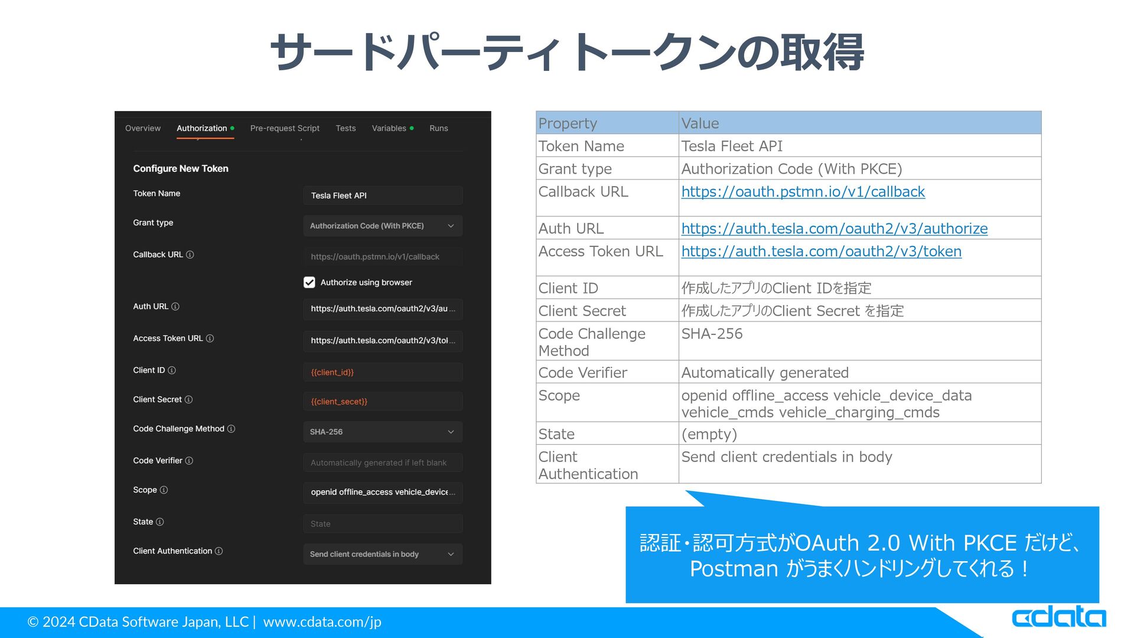Image resolution: width=1134 pixels, height=638 pixels.
Task: Select the Automatically generated table cell
Action: [x=860, y=372]
